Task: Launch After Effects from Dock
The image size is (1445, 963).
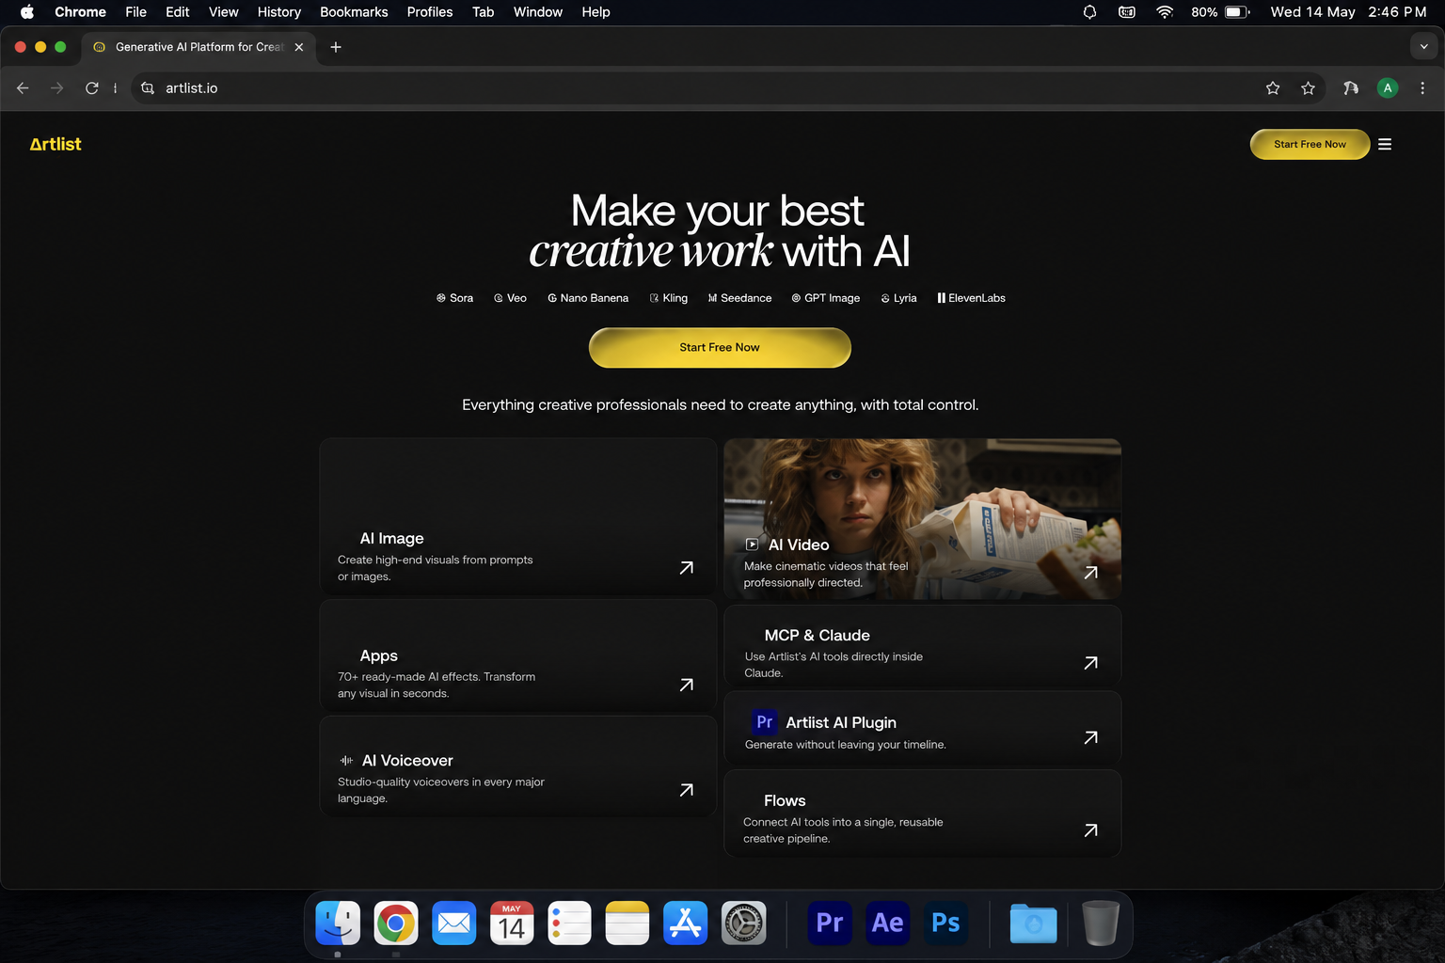Action: pos(888,923)
